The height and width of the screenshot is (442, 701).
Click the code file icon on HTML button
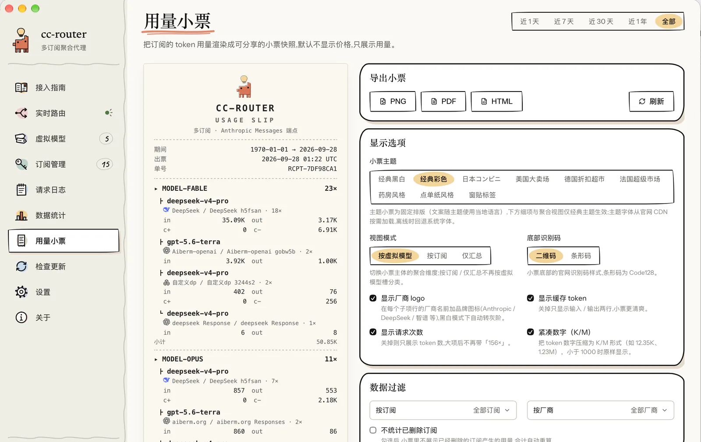tap(484, 102)
